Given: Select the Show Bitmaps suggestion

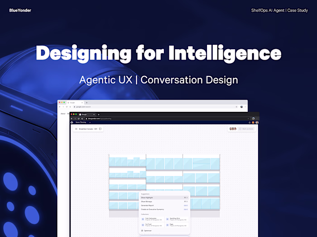Looking at the screenshot, I should 164,201.
